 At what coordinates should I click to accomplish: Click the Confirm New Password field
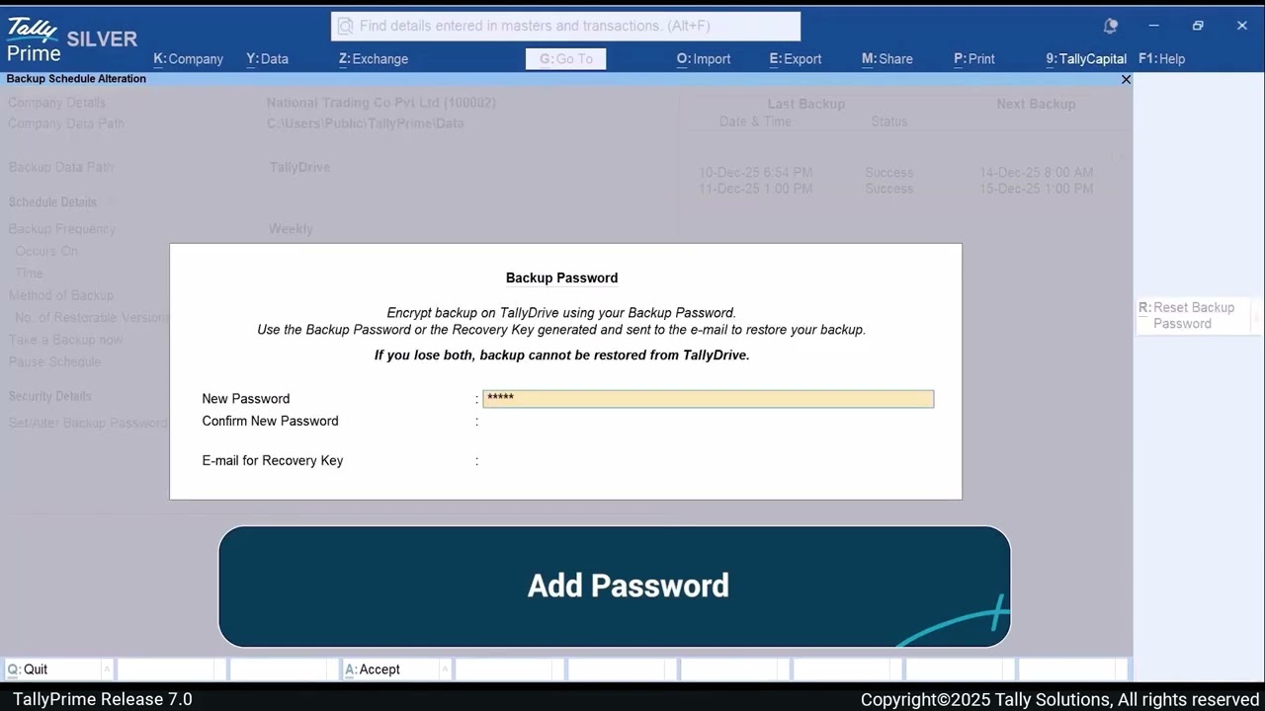[x=708, y=421]
